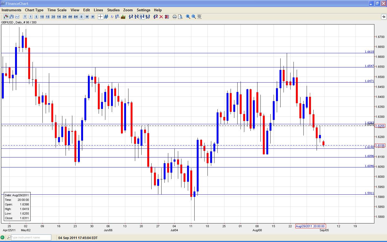Set time scale to 1 minute
The height and width of the screenshot is (242, 387).
[x=31, y=17]
